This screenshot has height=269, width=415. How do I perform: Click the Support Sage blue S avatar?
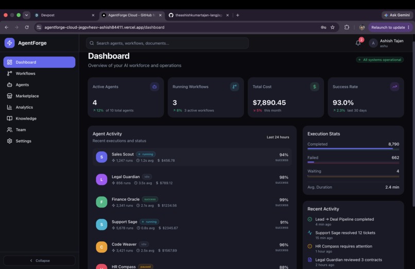click(x=101, y=224)
